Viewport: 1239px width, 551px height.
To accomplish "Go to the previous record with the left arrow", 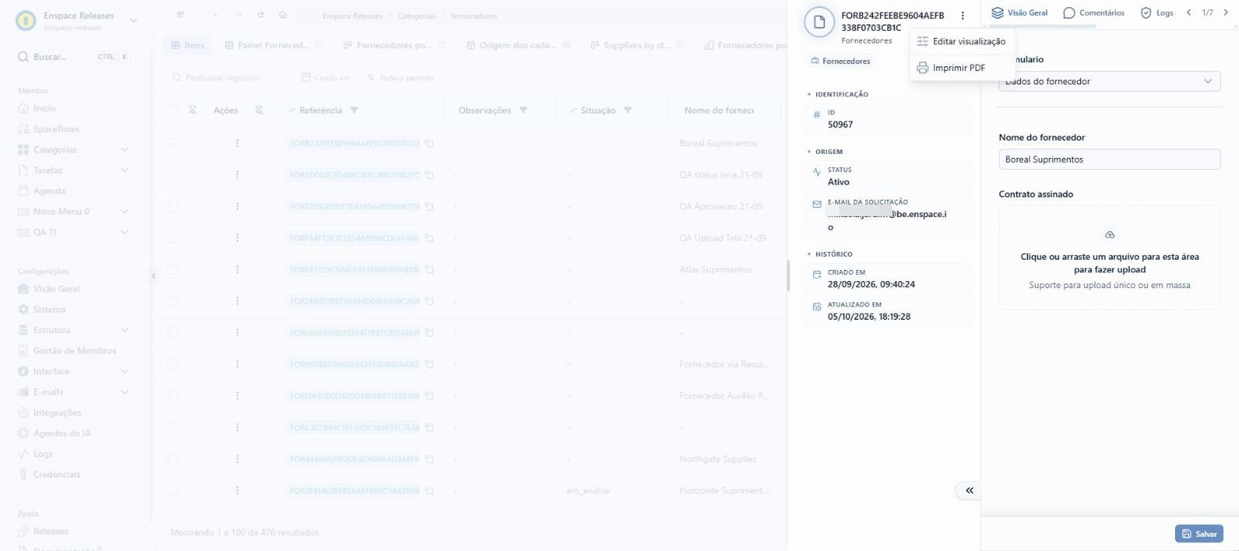I will (x=1188, y=13).
